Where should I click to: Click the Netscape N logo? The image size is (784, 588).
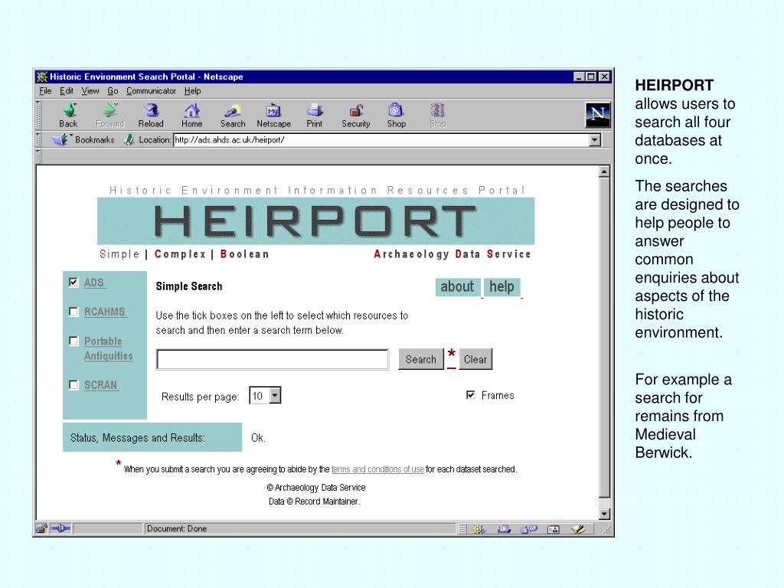click(x=597, y=115)
